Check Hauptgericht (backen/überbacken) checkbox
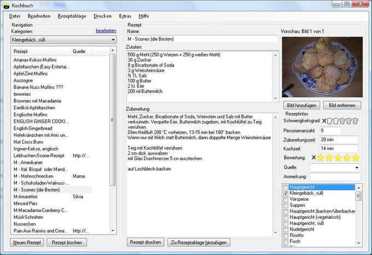This screenshot has height=255, width=372. tap(286, 211)
